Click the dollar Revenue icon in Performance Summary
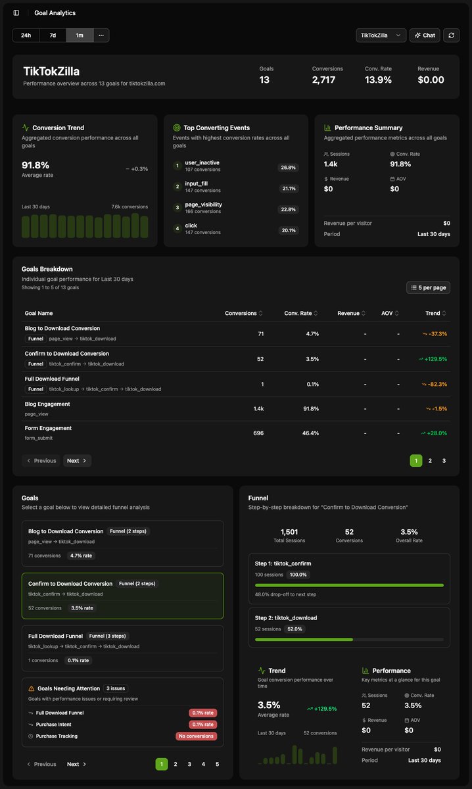This screenshot has width=472, height=789. coord(327,179)
